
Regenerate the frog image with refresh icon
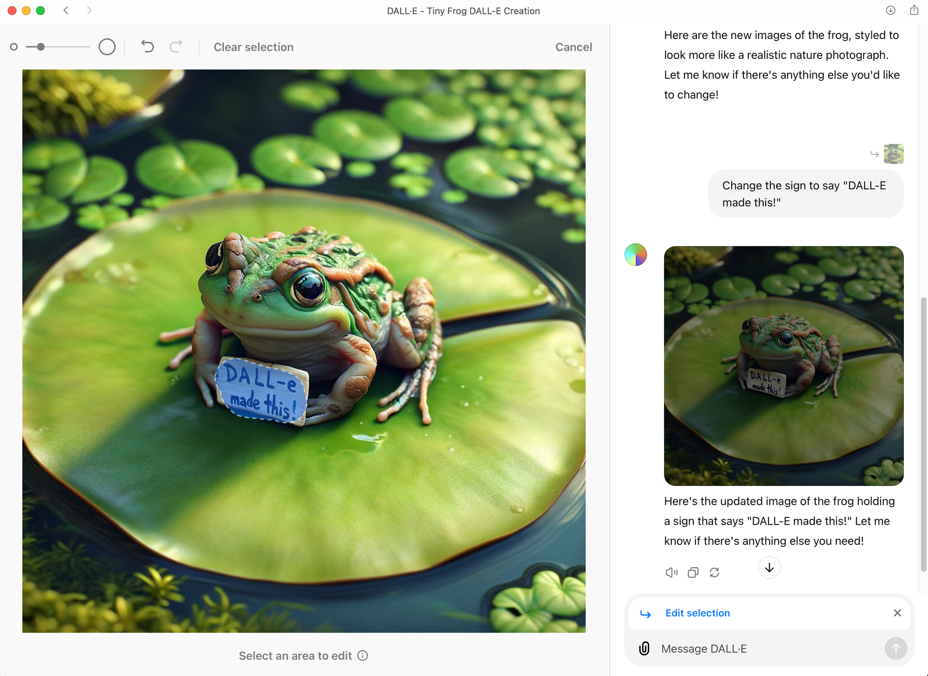click(x=714, y=572)
